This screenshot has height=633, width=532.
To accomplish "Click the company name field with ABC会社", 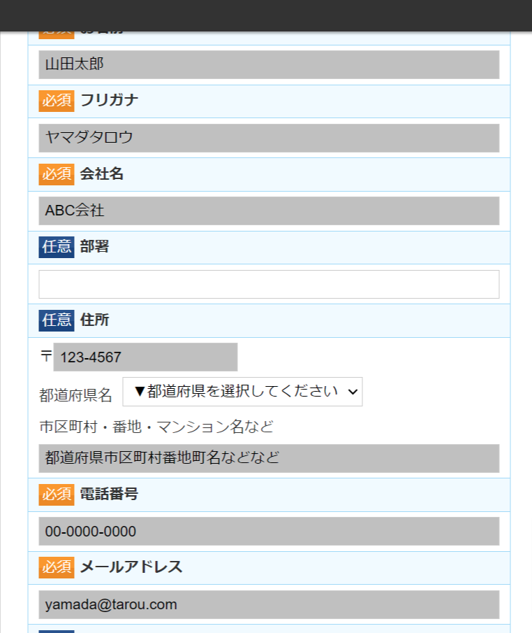I will (x=269, y=211).
